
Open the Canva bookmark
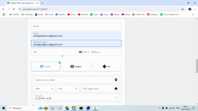click(x=104, y=14)
